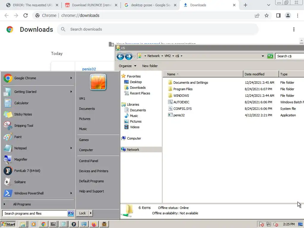Click the search magnifier button in Start menu

pyautogui.click(x=71, y=213)
